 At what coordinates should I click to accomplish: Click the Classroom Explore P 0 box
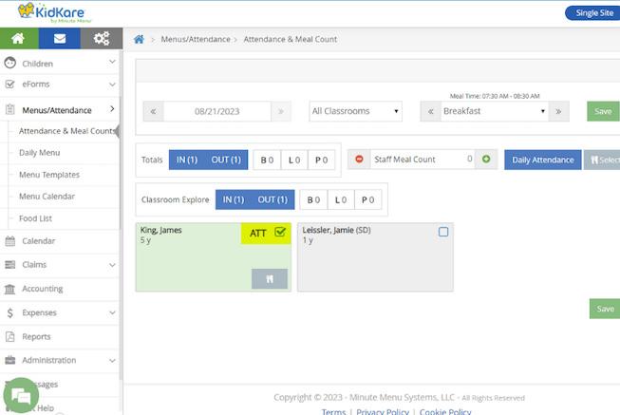367,199
